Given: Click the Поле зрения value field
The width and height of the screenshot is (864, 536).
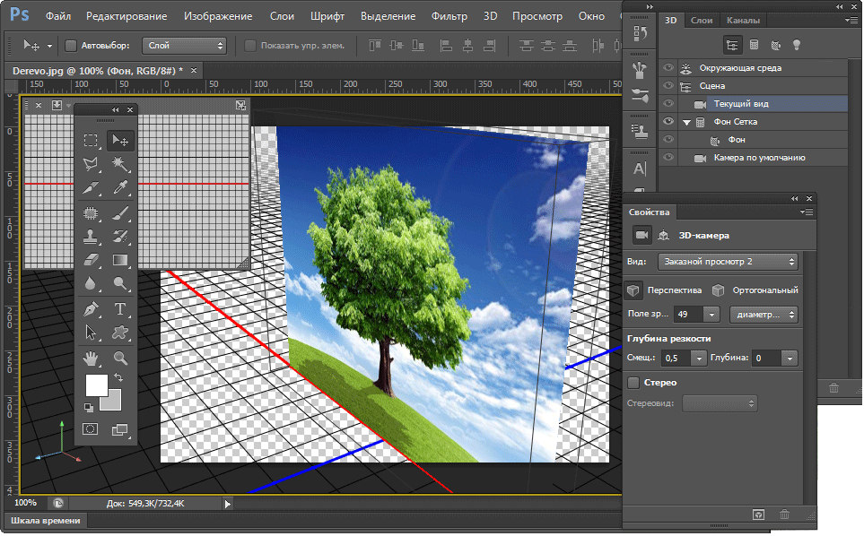Looking at the screenshot, I should pos(688,315).
